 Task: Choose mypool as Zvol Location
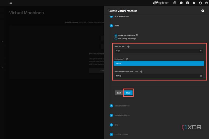pyautogui.click(x=159, y=63)
